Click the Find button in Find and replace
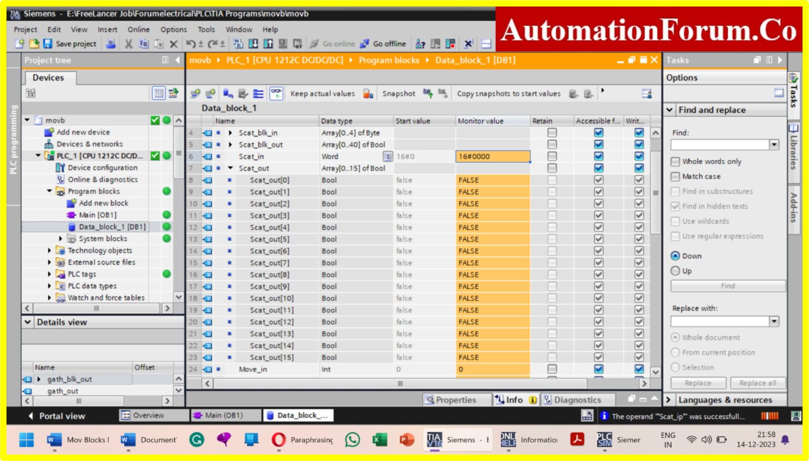The image size is (809, 461). tap(727, 286)
